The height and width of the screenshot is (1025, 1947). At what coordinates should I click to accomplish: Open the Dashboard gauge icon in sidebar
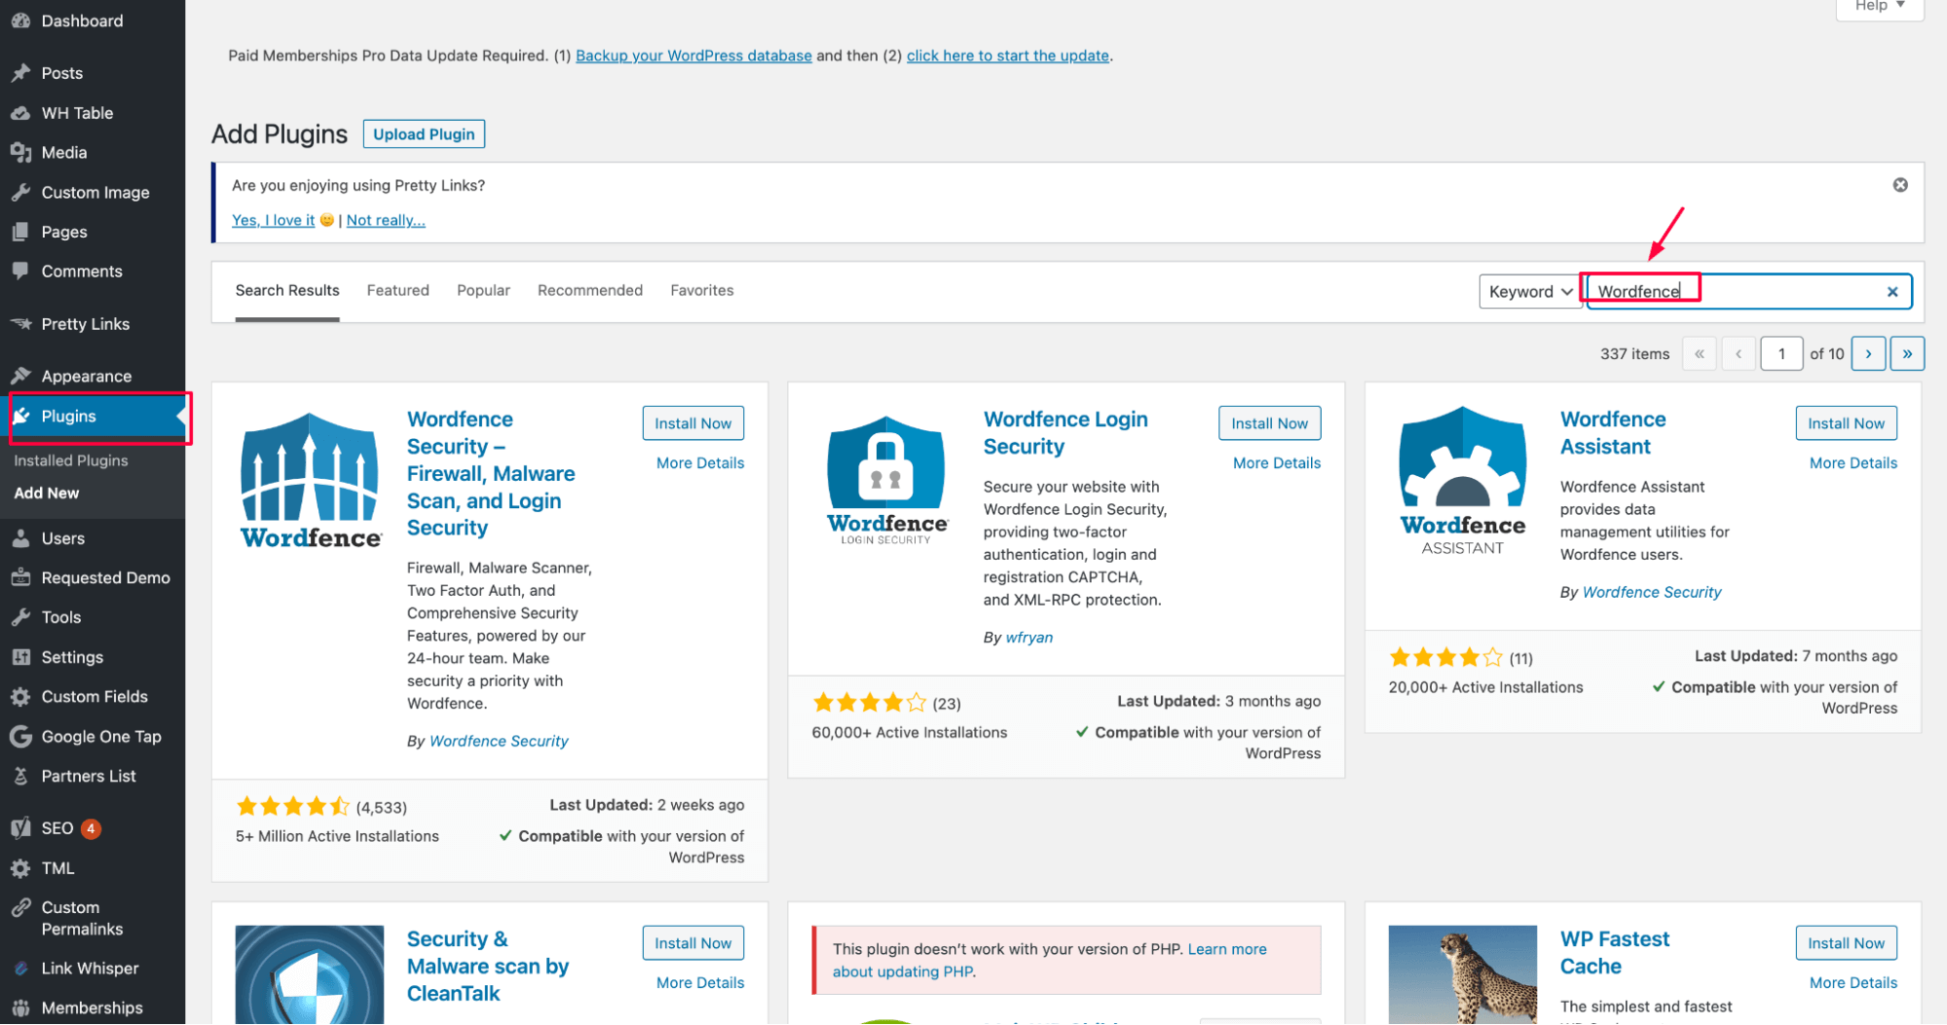[20, 20]
